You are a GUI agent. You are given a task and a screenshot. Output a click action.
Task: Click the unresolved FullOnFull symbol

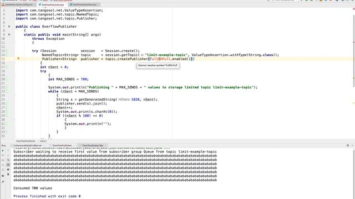coord(160,59)
